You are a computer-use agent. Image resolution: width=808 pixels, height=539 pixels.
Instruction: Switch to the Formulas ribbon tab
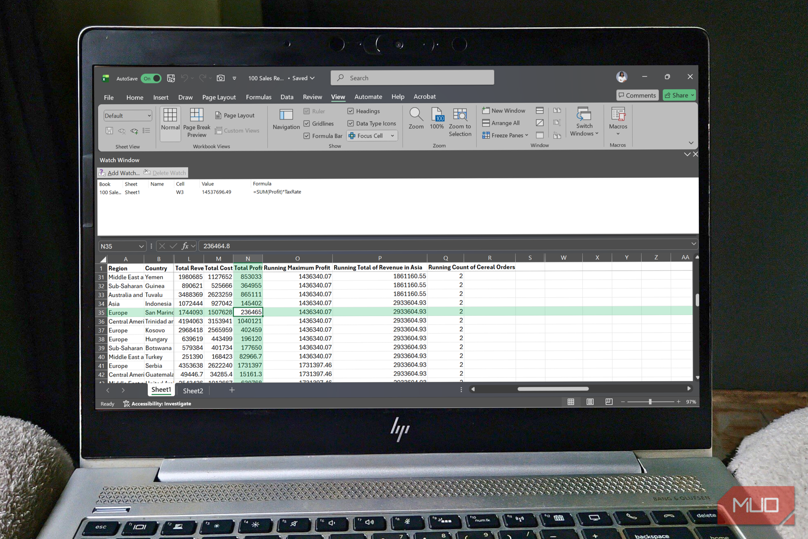pyautogui.click(x=258, y=97)
